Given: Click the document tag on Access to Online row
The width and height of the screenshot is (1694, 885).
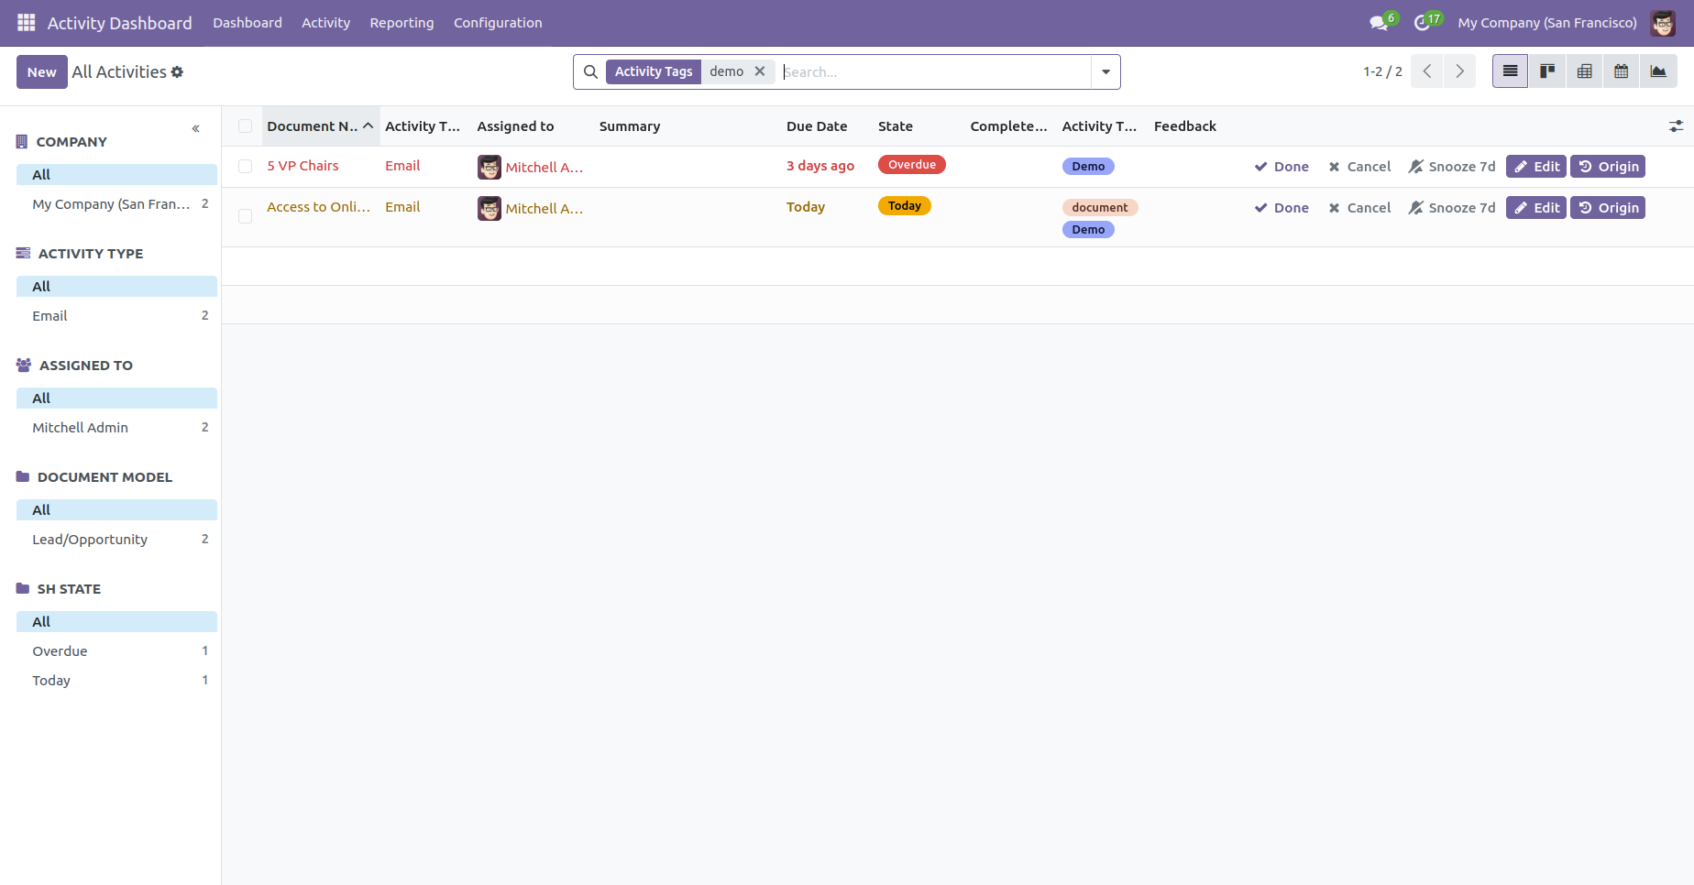Looking at the screenshot, I should pyautogui.click(x=1100, y=208).
